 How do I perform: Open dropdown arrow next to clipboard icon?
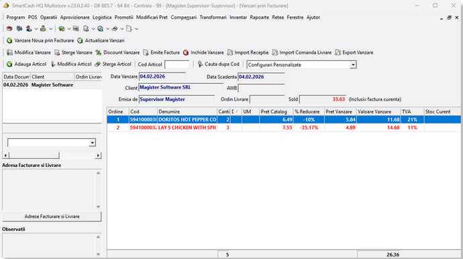tap(93, 29)
